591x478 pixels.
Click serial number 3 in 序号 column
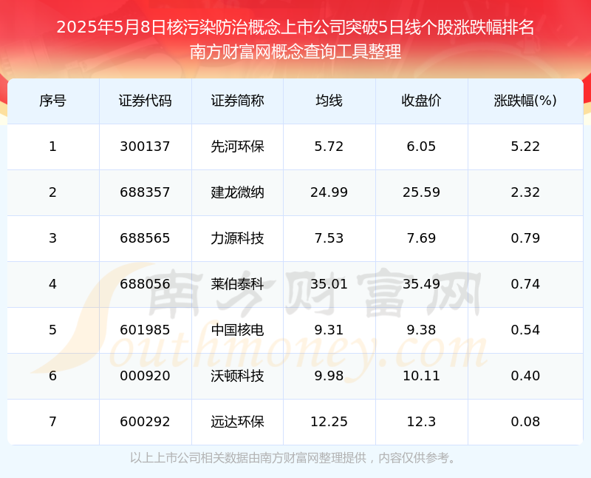point(52,238)
